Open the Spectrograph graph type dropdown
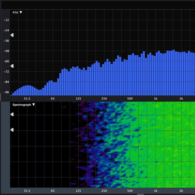This screenshot has height=195, width=195. 34,105
